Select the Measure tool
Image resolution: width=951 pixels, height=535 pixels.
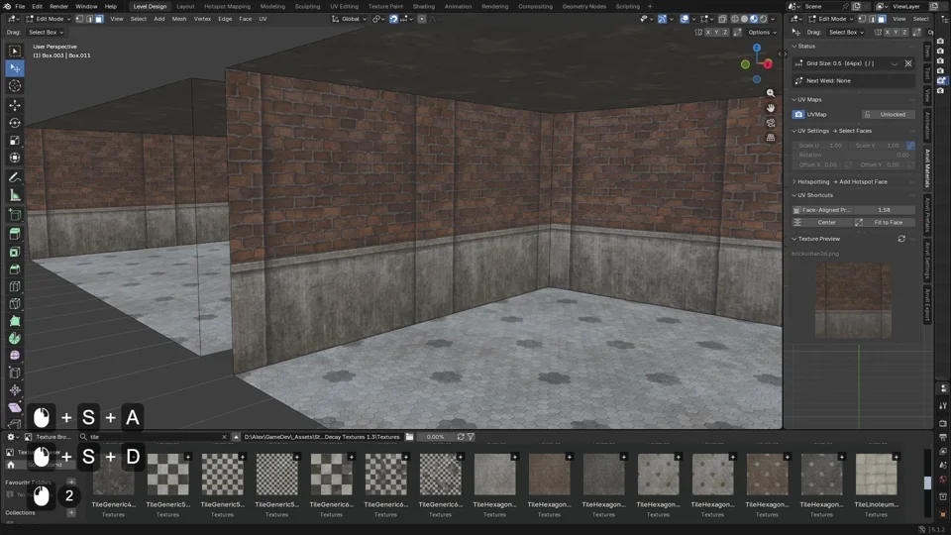(15, 195)
